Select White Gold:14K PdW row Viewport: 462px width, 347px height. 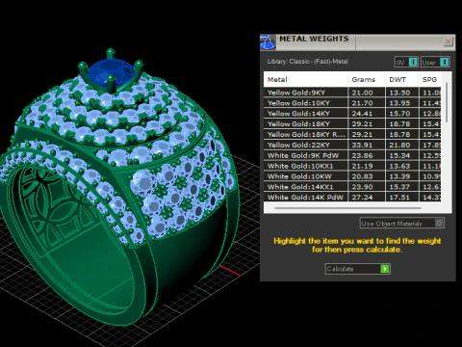click(x=352, y=197)
